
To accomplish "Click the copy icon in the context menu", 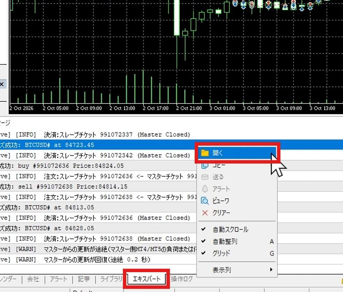I will click(x=205, y=165).
